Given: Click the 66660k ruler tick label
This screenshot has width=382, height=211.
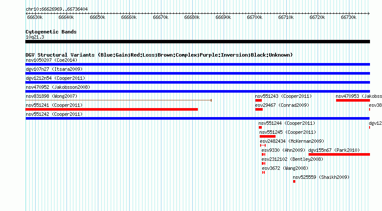Looking at the screenshot, I should coord(129,17).
